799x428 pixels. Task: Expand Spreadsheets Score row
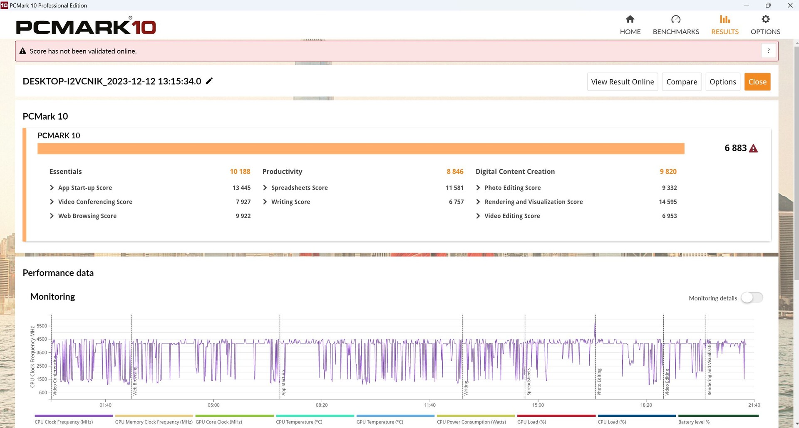pyautogui.click(x=363, y=188)
